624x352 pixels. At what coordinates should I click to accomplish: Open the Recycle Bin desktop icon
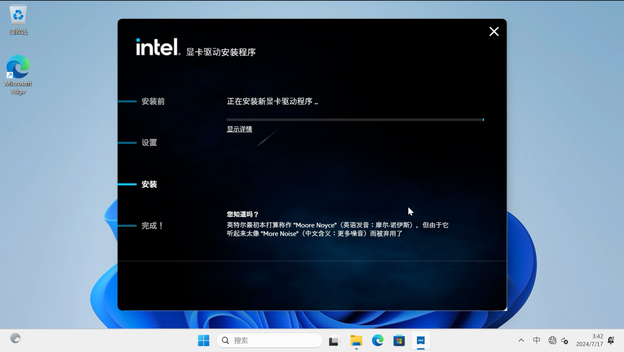(x=18, y=20)
